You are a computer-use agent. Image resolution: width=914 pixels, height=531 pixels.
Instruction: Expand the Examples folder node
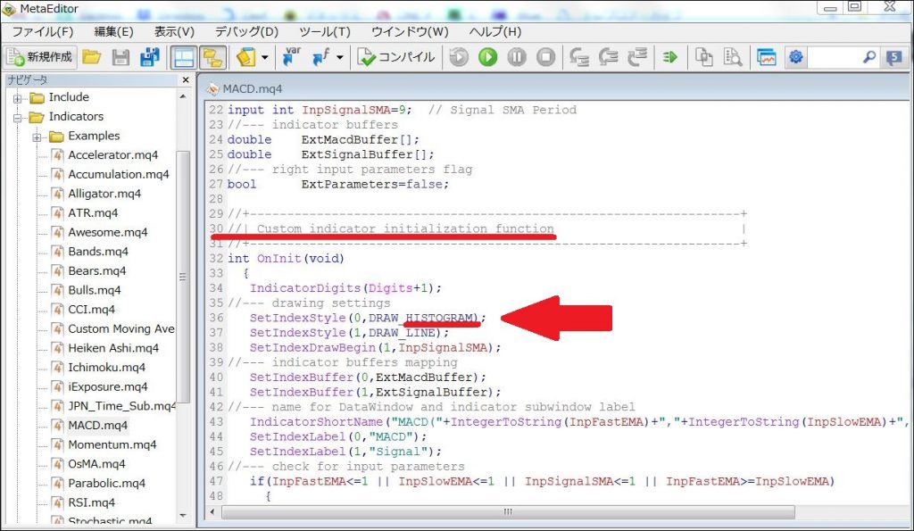click(x=37, y=137)
